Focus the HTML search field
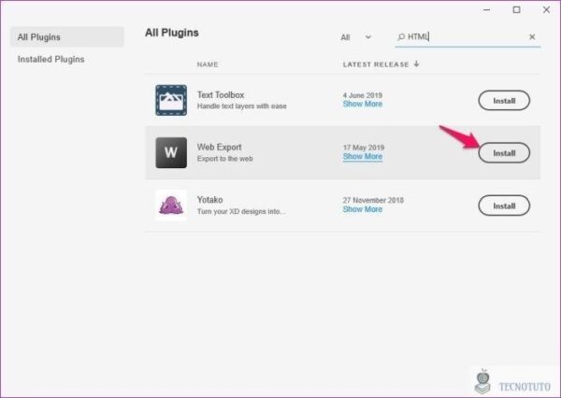 (467, 36)
